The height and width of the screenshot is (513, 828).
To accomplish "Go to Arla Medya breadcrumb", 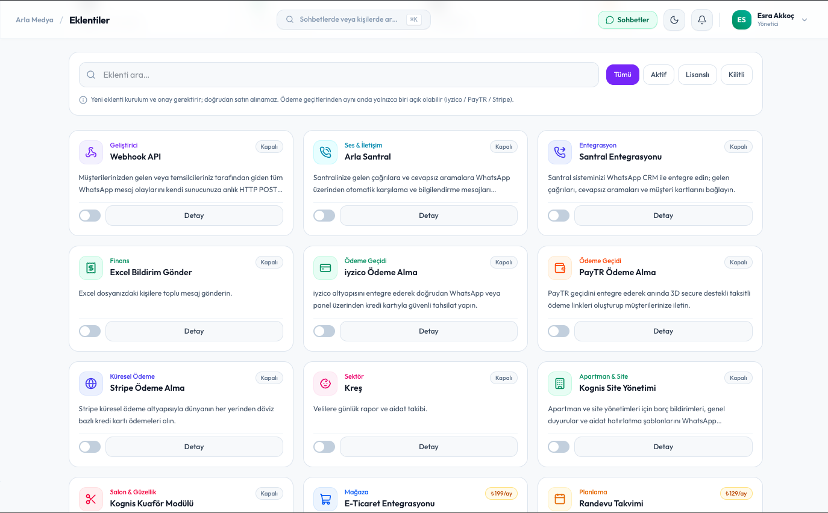I will (34, 20).
